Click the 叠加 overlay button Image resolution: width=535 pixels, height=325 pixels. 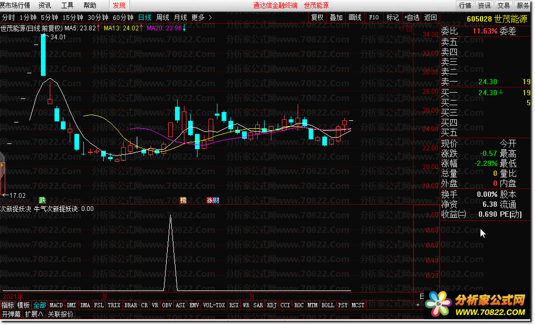336,17
